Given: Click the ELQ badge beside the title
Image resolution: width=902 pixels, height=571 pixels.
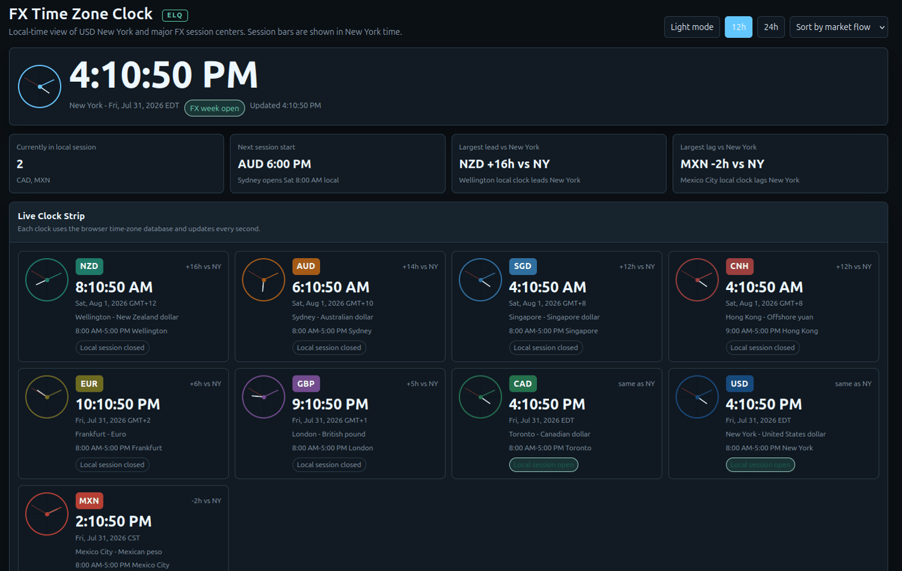Looking at the screenshot, I should tap(175, 16).
